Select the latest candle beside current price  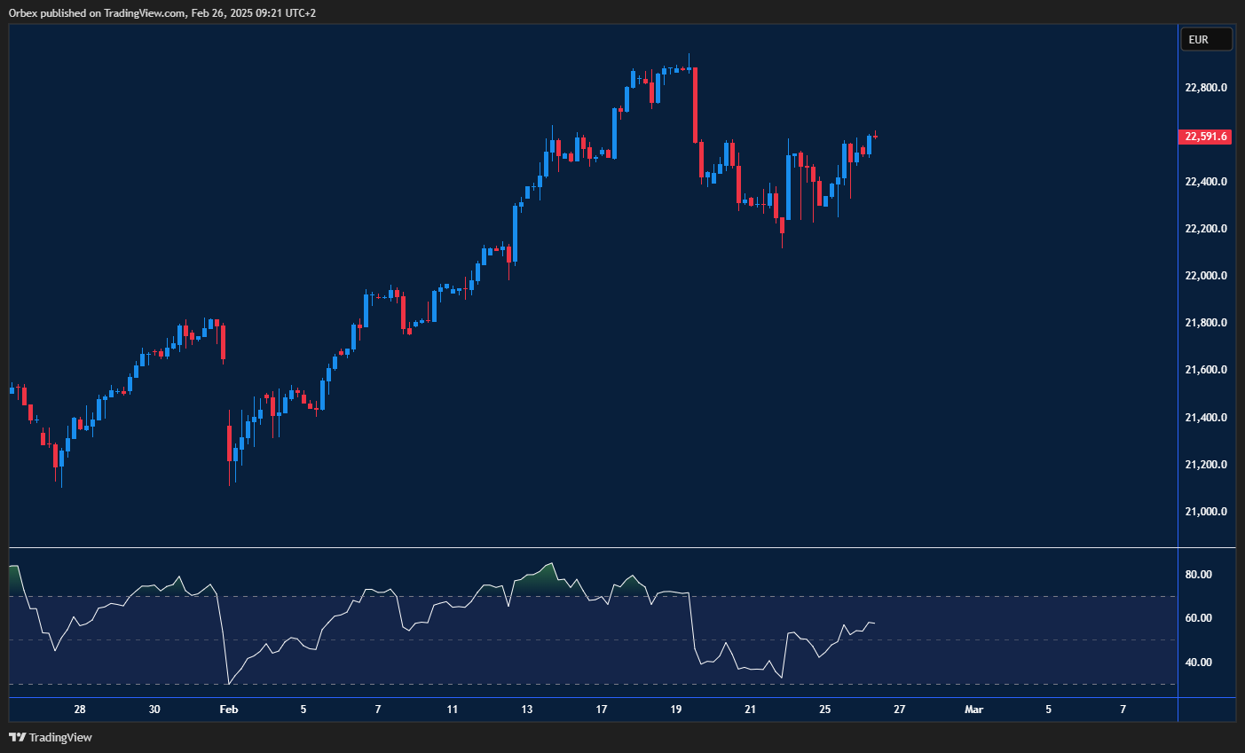point(876,136)
